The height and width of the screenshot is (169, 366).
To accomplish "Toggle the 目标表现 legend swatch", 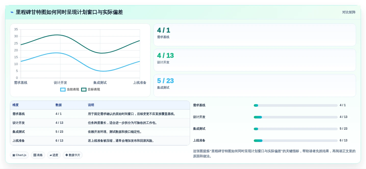I will [x=84, y=90].
